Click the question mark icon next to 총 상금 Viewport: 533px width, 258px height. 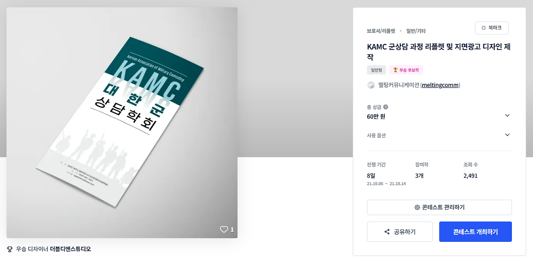pos(386,107)
